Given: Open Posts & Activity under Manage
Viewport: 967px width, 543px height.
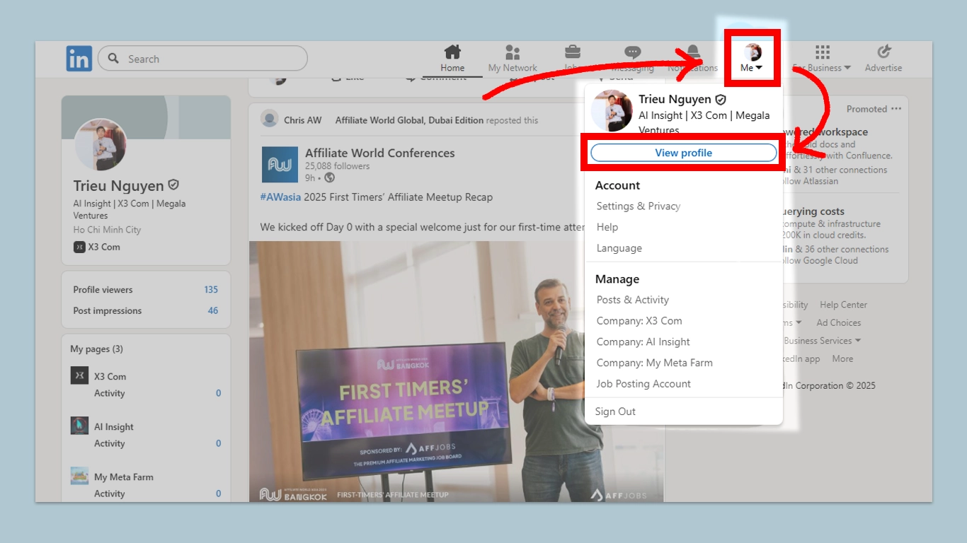Looking at the screenshot, I should pos(632,299).
